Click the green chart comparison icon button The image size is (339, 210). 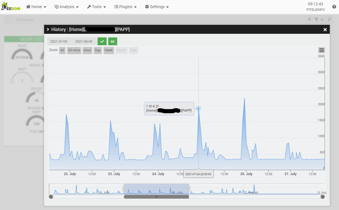click(x=113, y=41)
